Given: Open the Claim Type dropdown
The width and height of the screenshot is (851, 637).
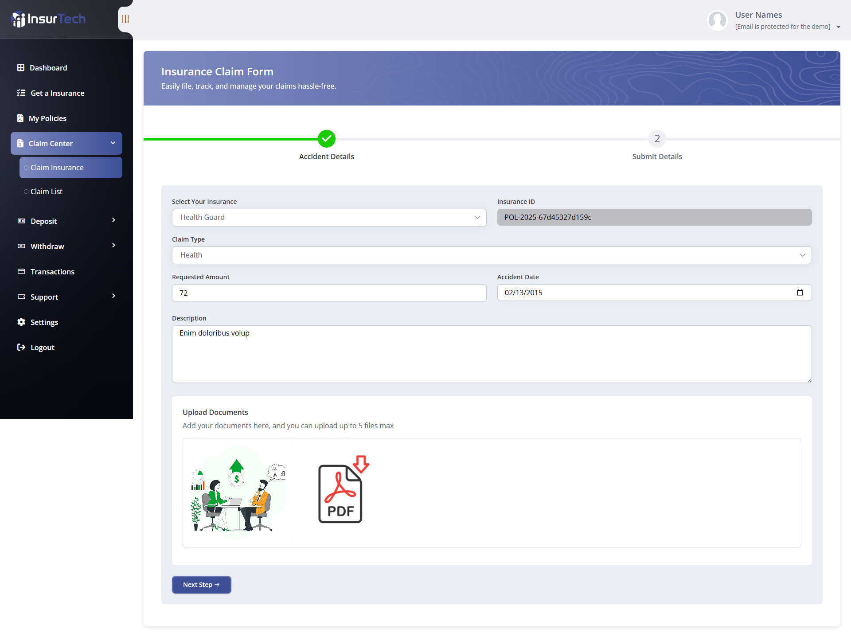Looking at the screenshot, I should click(492, 255).
